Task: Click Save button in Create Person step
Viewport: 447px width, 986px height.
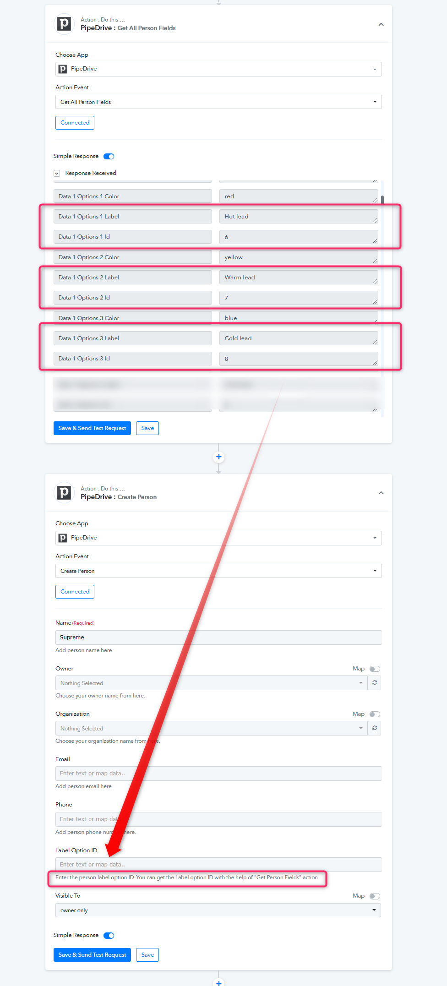Action: click(x=147, y=955)
